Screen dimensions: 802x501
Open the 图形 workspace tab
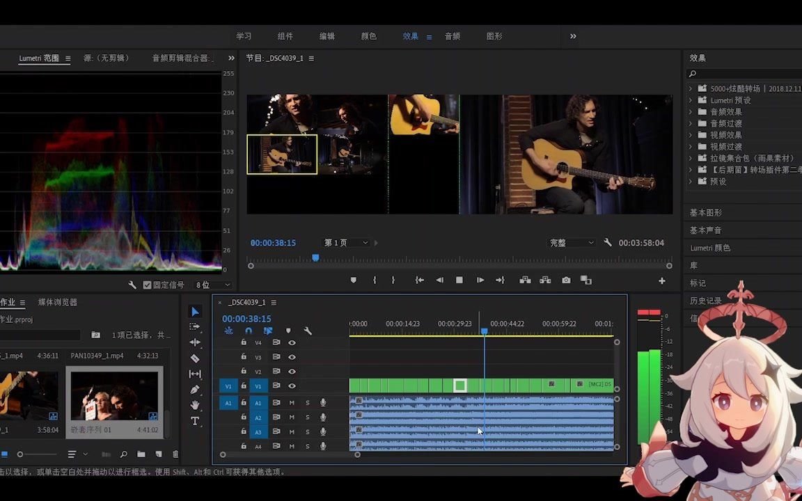point(494,36)
